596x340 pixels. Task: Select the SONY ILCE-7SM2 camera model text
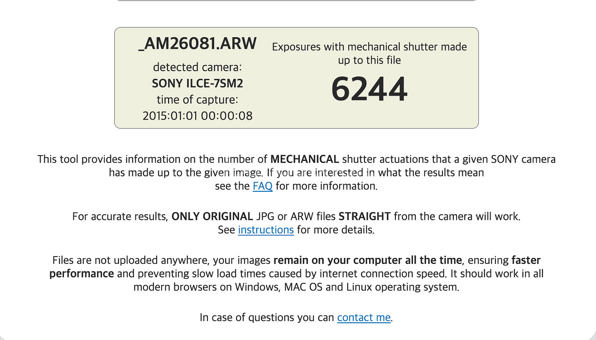[197, 83]
